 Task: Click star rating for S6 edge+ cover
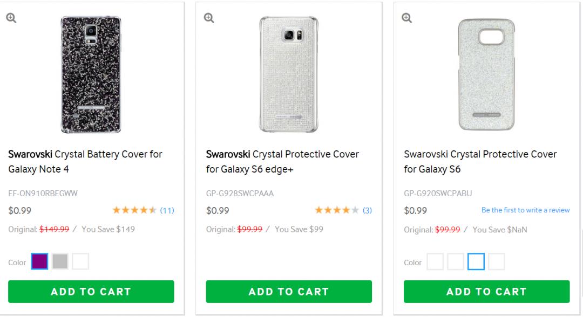336,210
